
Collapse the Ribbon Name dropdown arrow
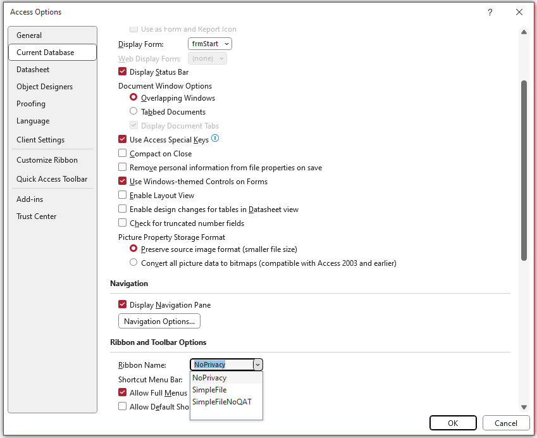coord(258,365)
